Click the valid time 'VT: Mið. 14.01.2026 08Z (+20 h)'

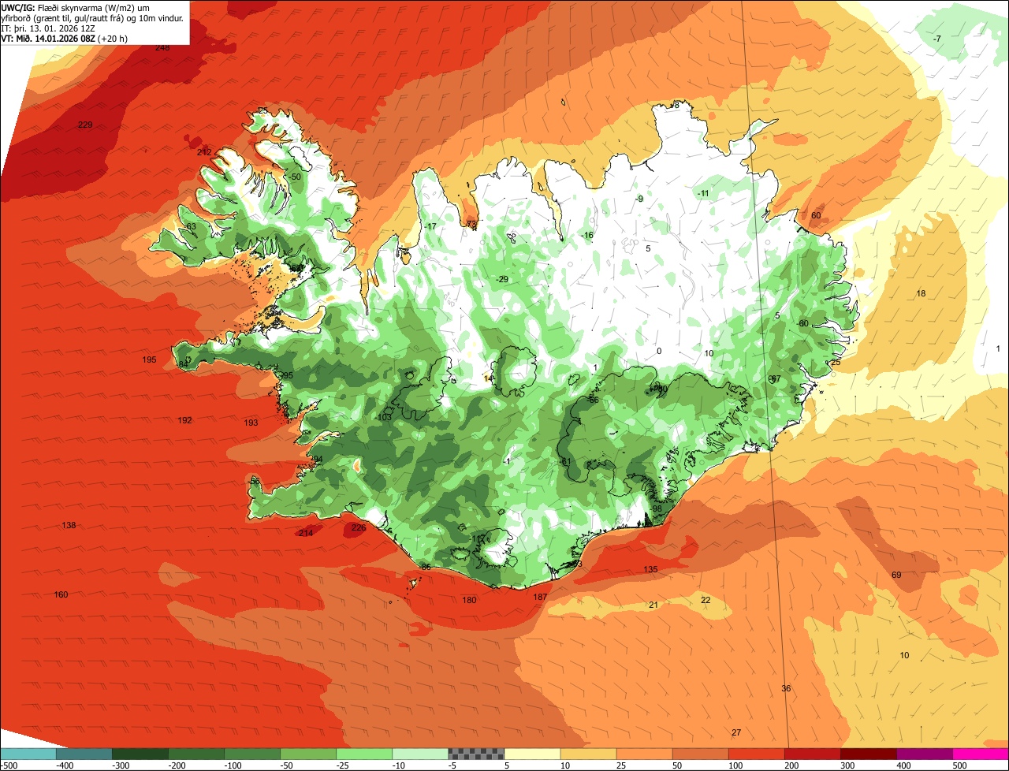tap(64, 38)
